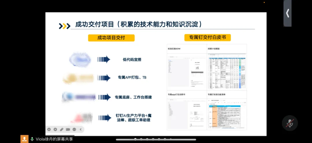Click the video camera icon in the slide toolbar
The image size is (312, 143).
(68, 129)
